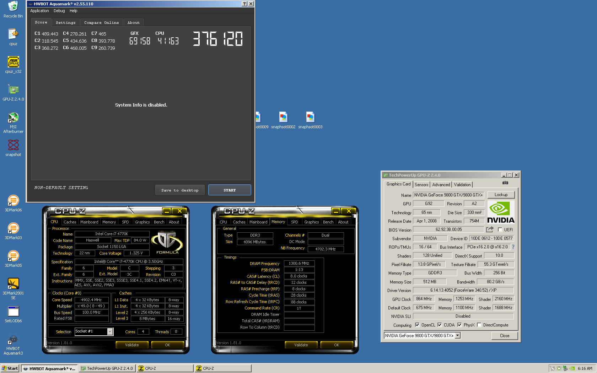This screenshot has width=597, height=373.
Task: Toggle the UEFI checkbox in GPU-Z
Action: [x=500, y=229]
